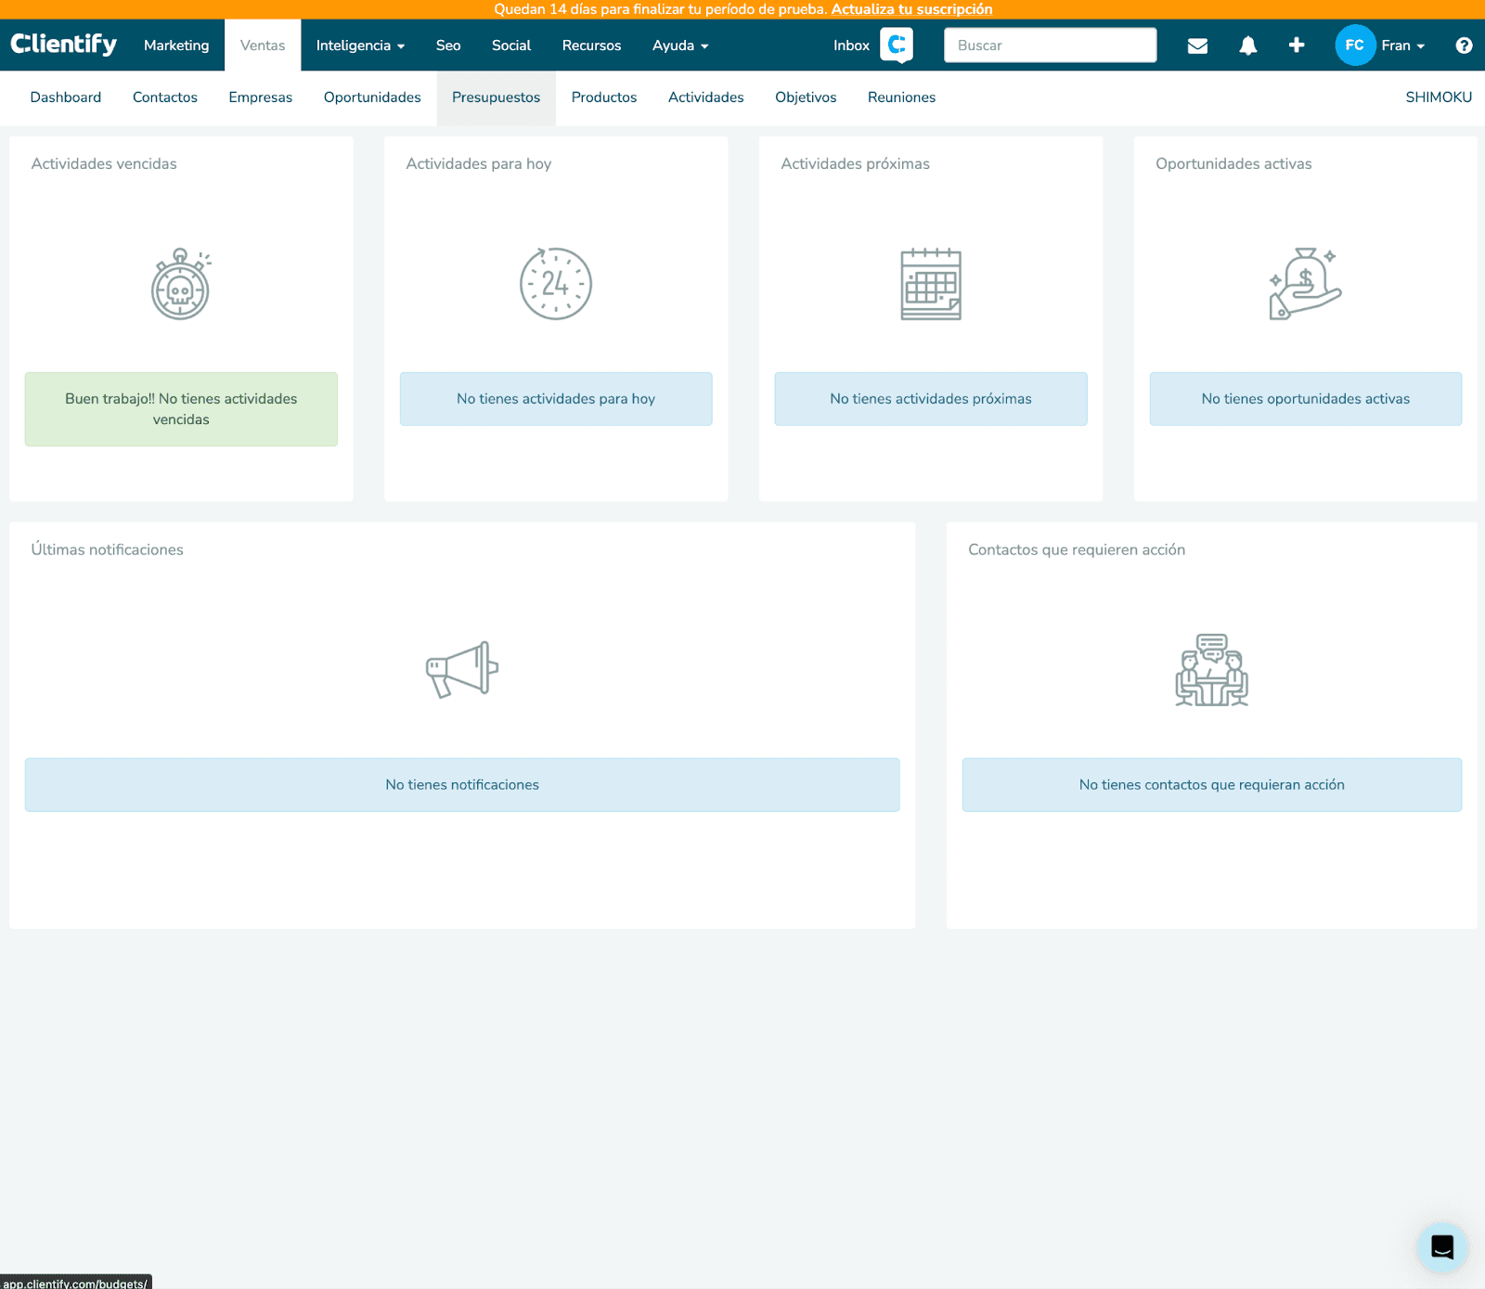This screenshot has height=1289, width=1485.
Task: Click the FC user avatar
Action: (x=1355, y=45)
